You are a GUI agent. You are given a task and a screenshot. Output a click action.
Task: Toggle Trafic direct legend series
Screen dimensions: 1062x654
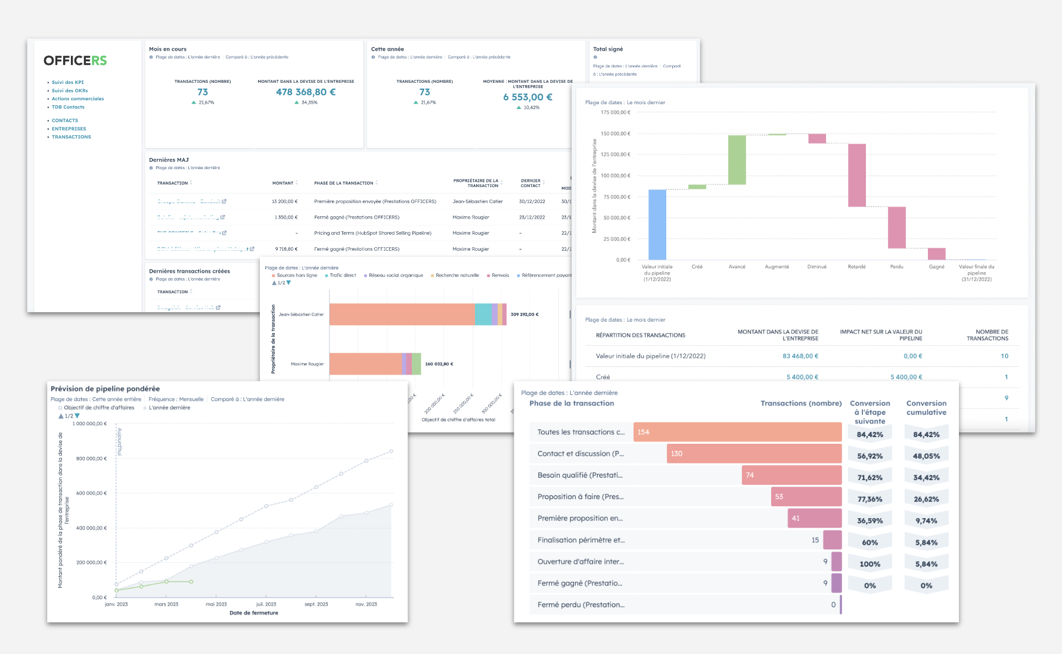coord(340,275)
